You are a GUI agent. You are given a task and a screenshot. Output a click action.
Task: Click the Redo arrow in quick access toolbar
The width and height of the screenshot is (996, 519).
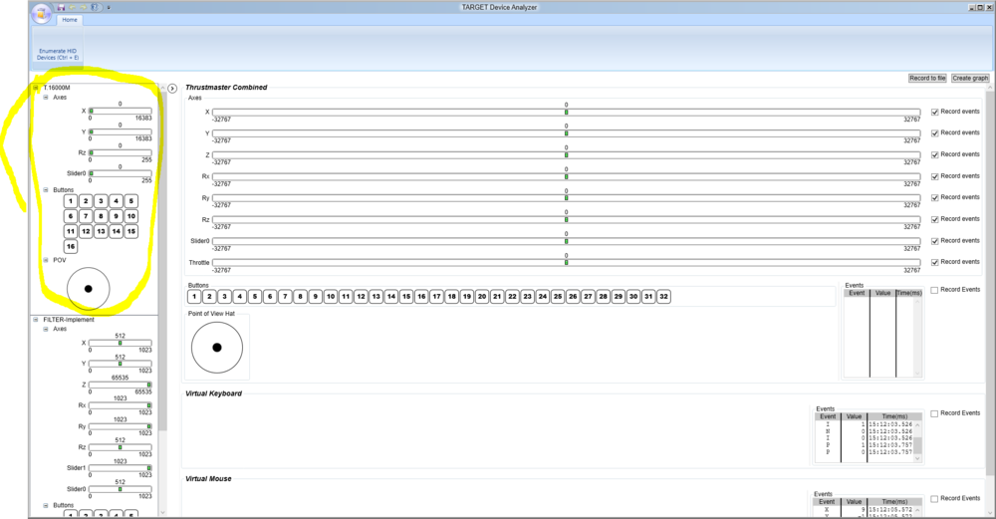click(84, 7)
